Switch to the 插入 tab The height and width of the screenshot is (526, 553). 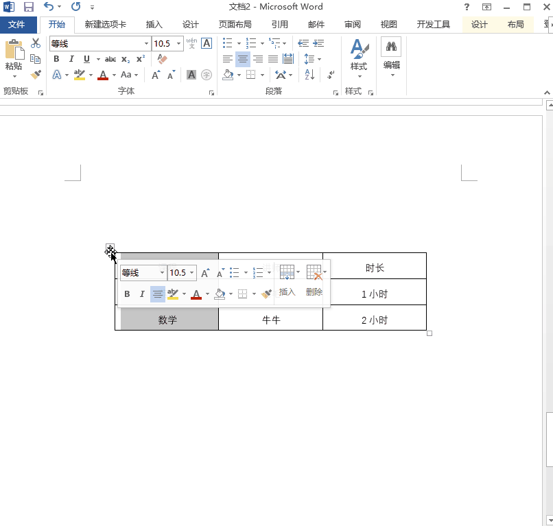pyautogui.click(x=154, y=24)
